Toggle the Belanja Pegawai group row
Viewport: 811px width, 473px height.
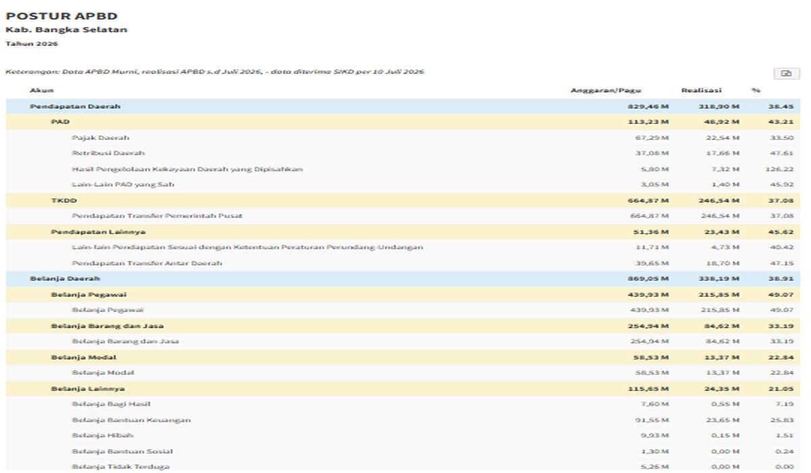[x=403, y=295]
